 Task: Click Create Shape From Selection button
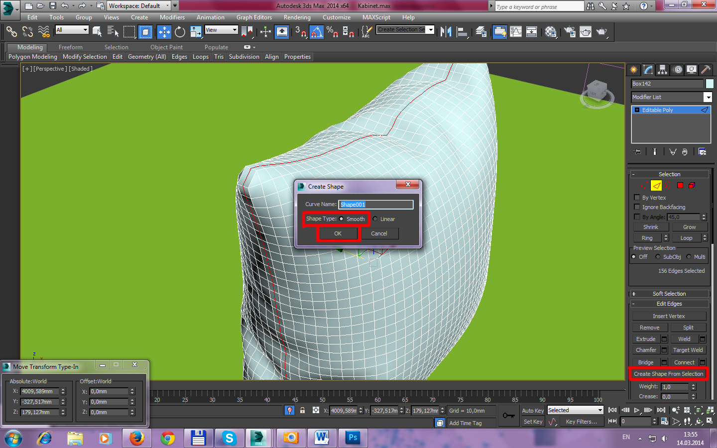click(668, 374)
